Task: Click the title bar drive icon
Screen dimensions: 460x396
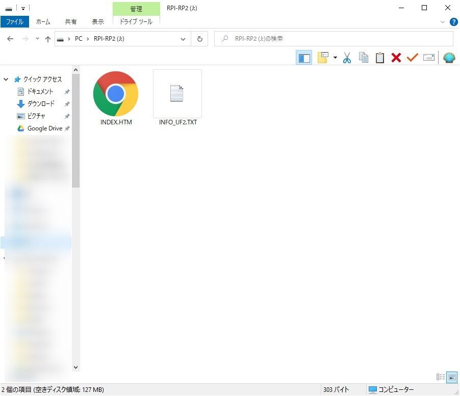Action: (x=9, y=9)
